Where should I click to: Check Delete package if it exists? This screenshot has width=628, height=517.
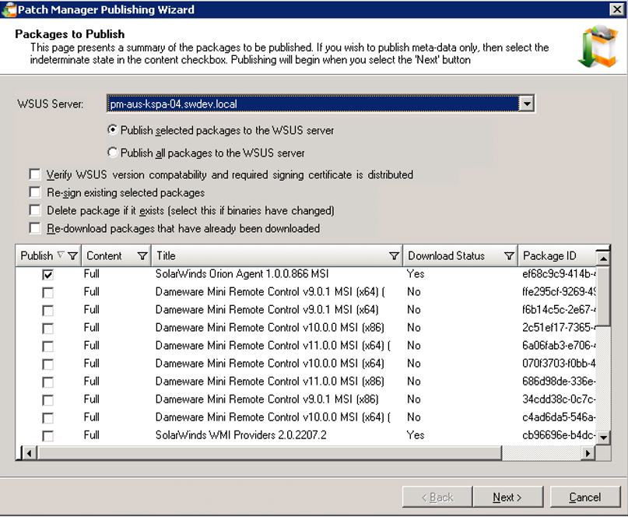(x=34, y=210)
